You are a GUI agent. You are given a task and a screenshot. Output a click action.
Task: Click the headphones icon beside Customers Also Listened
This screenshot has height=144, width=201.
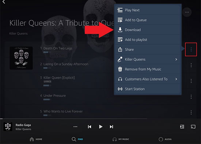[120, 79]
